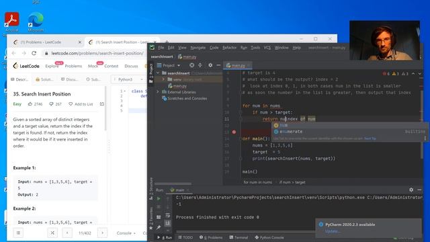Click the pin tab icon in Run panel
This screenshot has height=242, width=430.
click(159, 227)
